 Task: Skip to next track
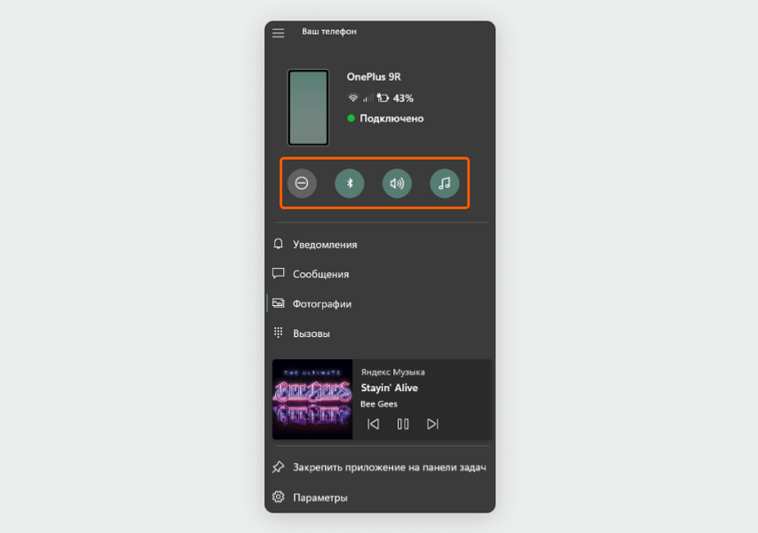(432, 424)
